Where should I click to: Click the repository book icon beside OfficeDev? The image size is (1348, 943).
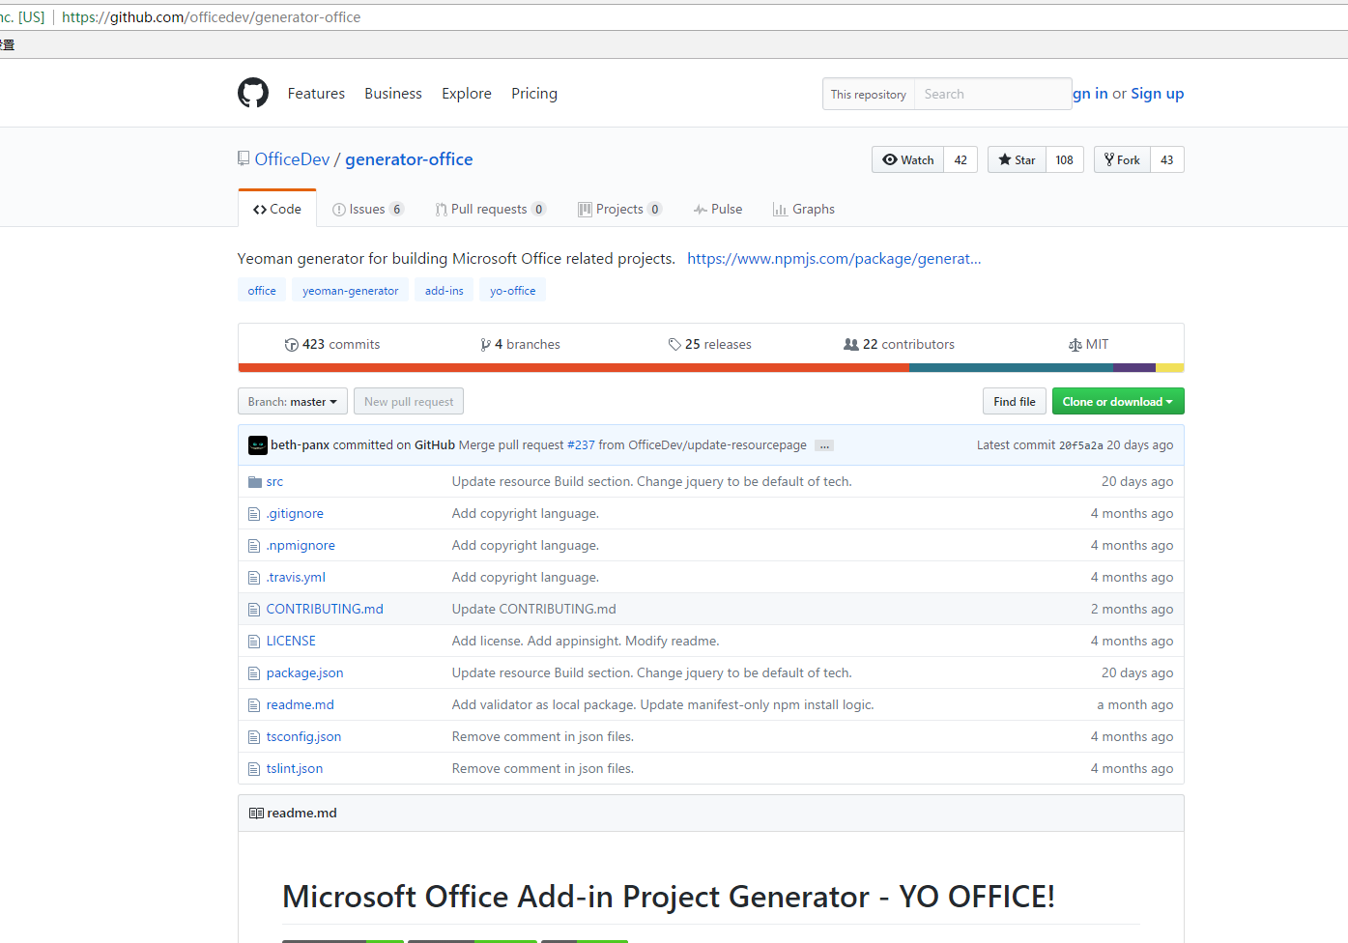[244, 158]
